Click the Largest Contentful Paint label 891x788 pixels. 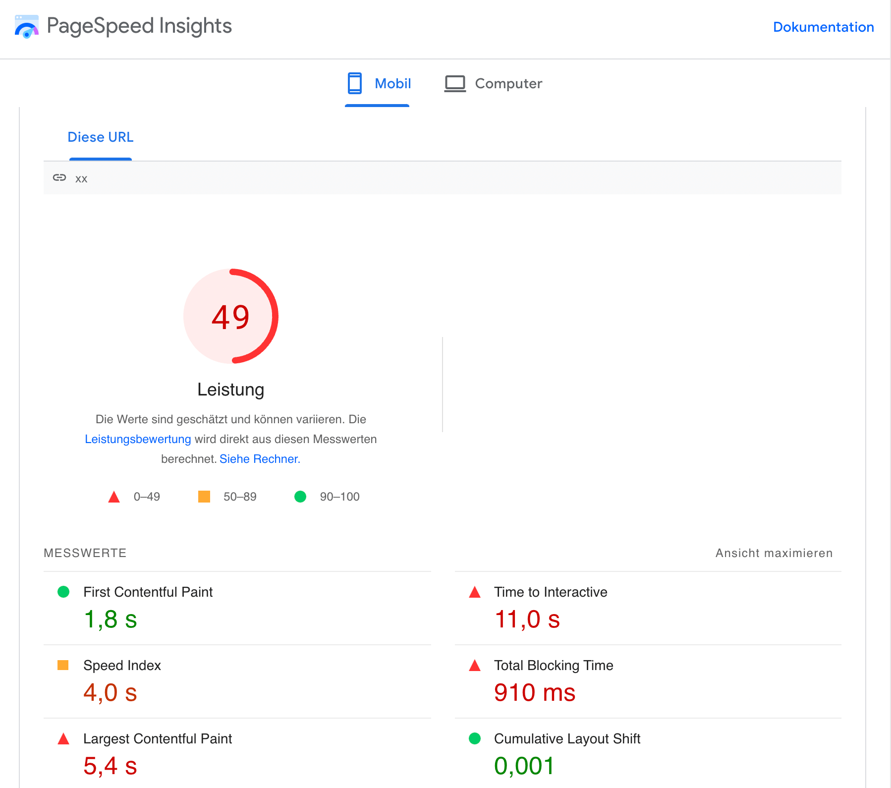pos(158,738)
